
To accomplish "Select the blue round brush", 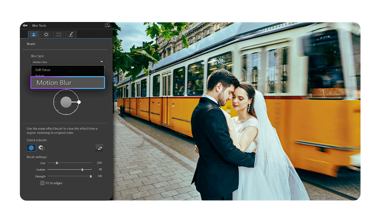I will tap(31, 148).
